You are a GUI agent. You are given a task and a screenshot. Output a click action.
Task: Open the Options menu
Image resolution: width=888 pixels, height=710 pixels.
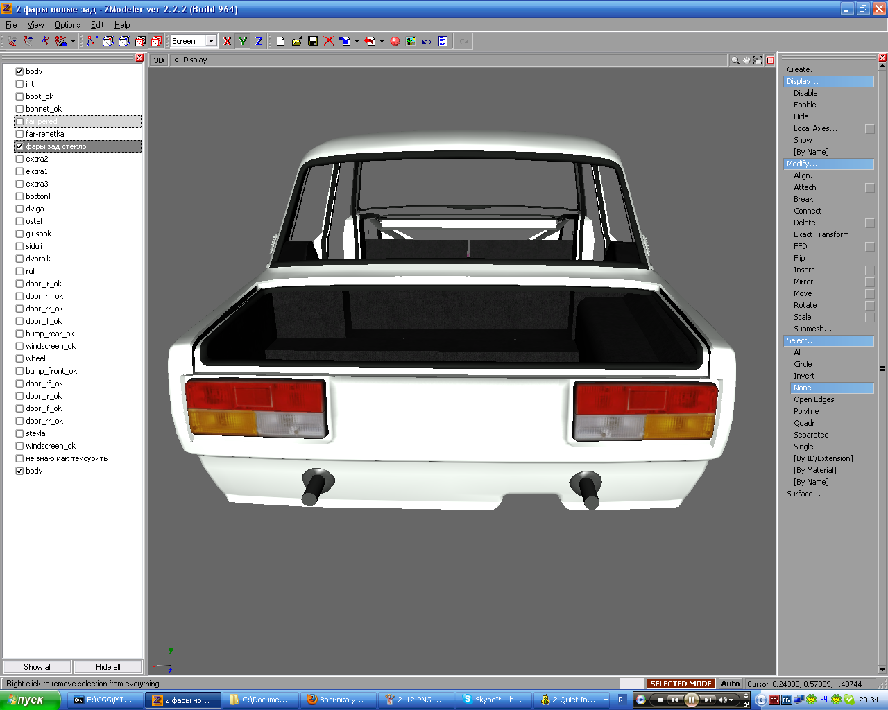tap(67, 25)
